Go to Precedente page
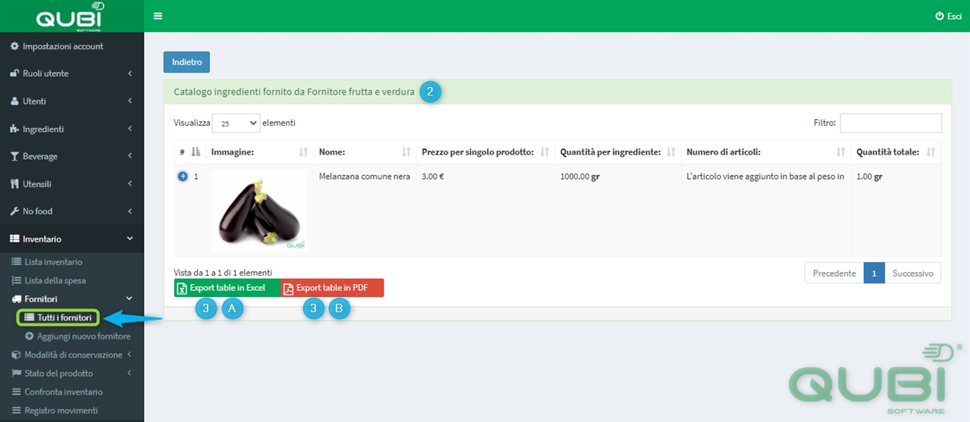 pyautogui.click(x=834, y=273)
